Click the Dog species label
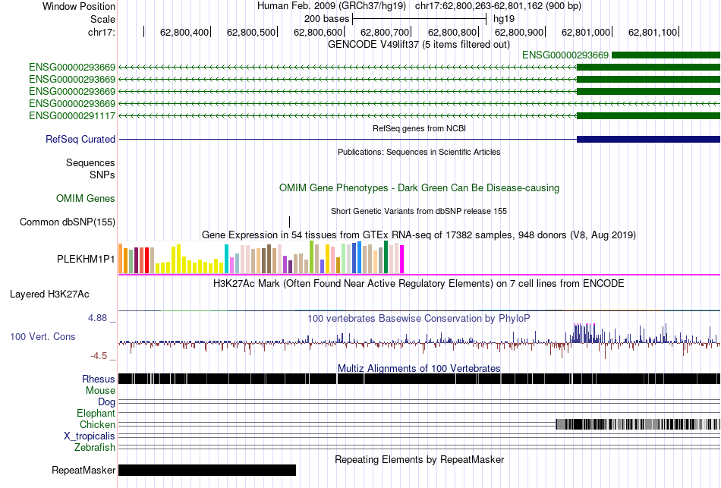The image size is (721, 488). (x=106, y=402)
